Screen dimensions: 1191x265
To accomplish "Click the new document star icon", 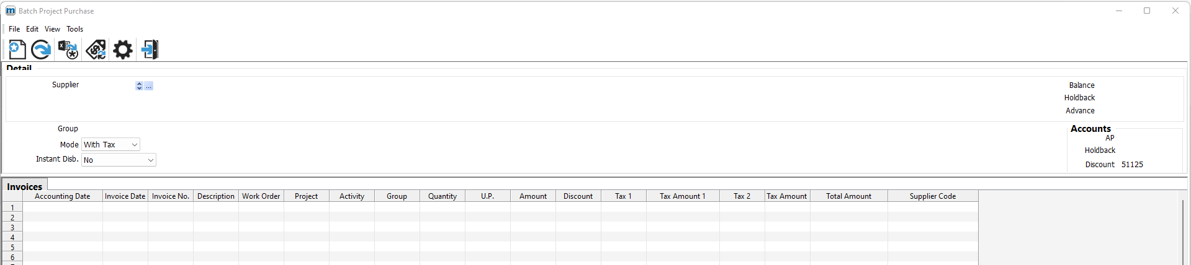I will pos(17,50).
